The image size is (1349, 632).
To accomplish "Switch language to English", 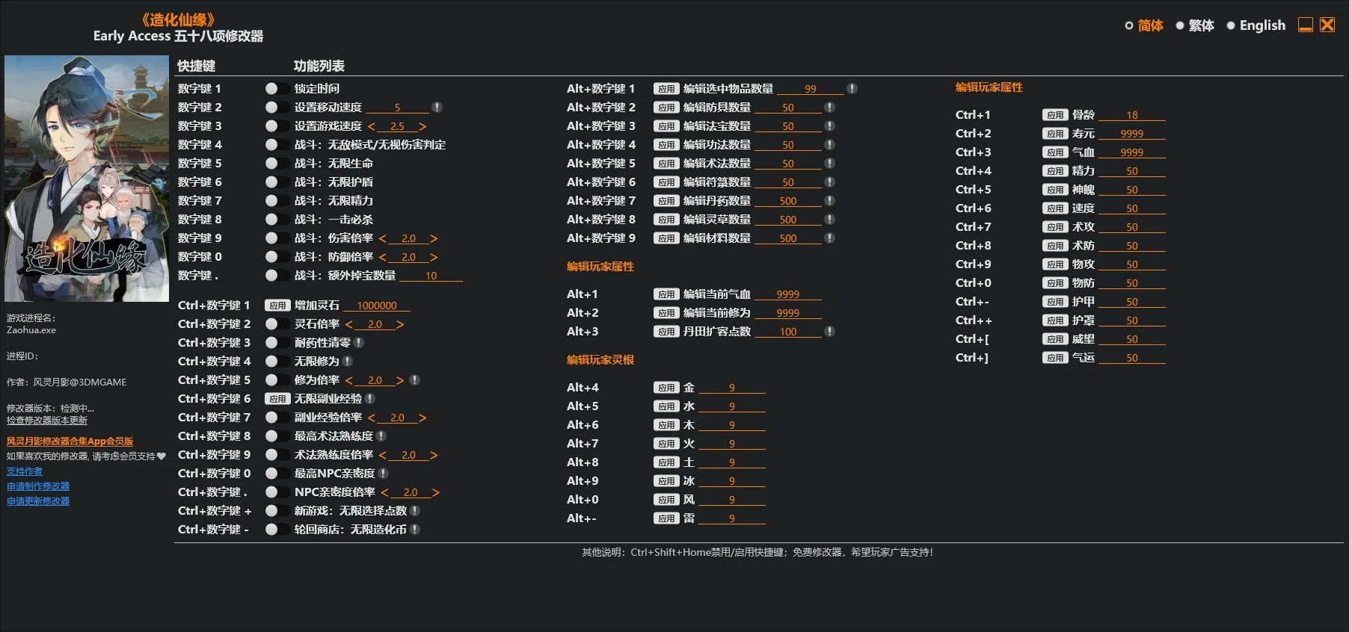I will tap(1256, 25).
